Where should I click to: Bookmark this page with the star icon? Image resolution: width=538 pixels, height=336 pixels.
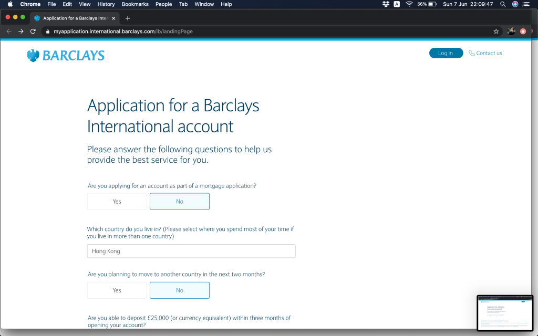(x=496, y=31)
